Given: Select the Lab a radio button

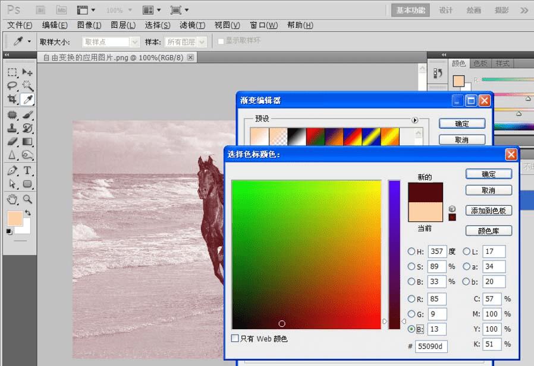Looking at the screenshot, I should click(x=466, y=266).
